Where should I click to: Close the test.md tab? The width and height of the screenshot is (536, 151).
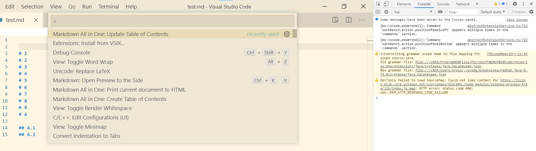[36, 20]
